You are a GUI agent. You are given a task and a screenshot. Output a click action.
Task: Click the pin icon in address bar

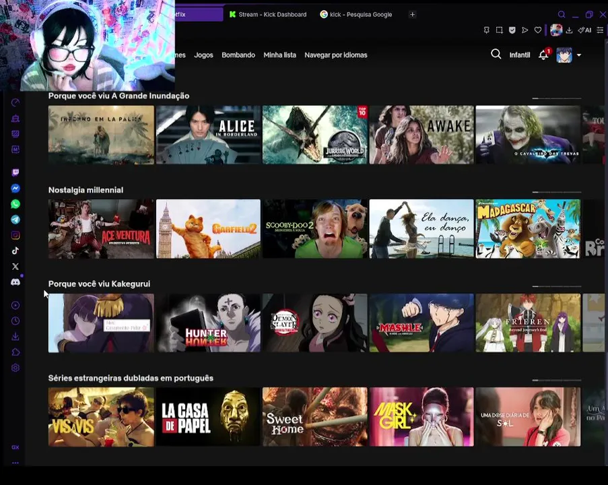[486, 30]
